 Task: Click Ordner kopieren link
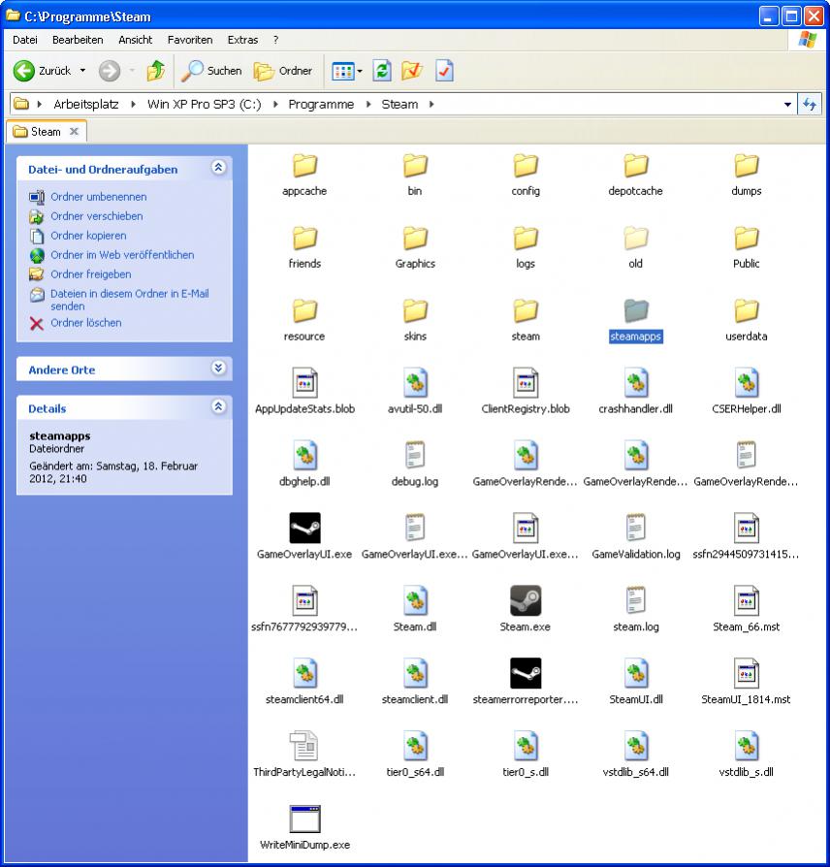[88, 236]
